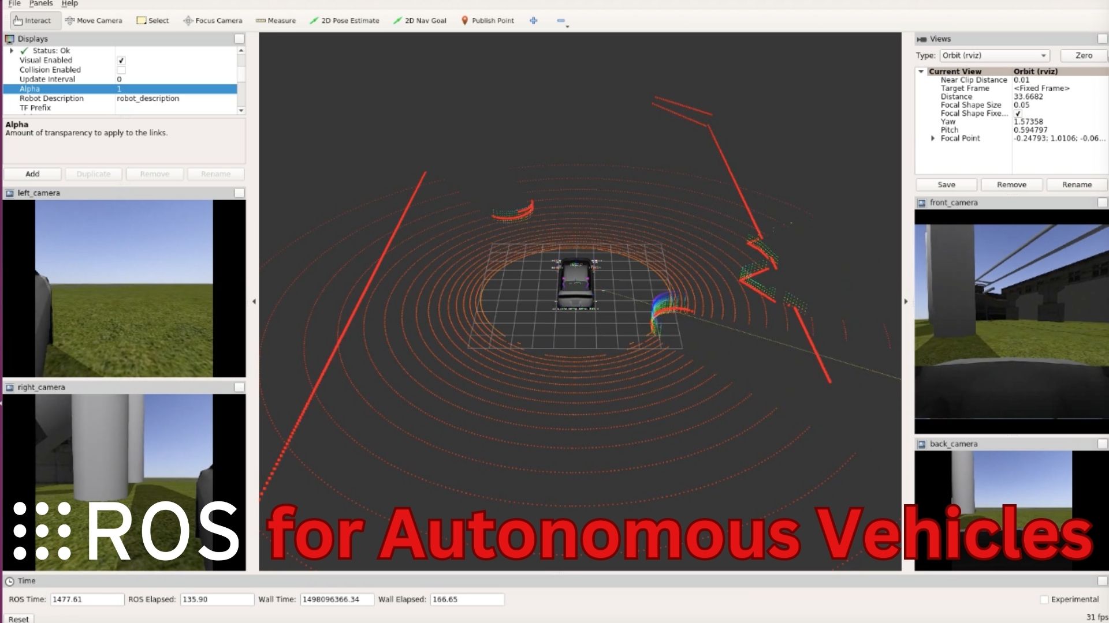This screenshot has width=1109, height=623.
Task: Click Displays scrollbar down arrow
Action: pos(241,110)
